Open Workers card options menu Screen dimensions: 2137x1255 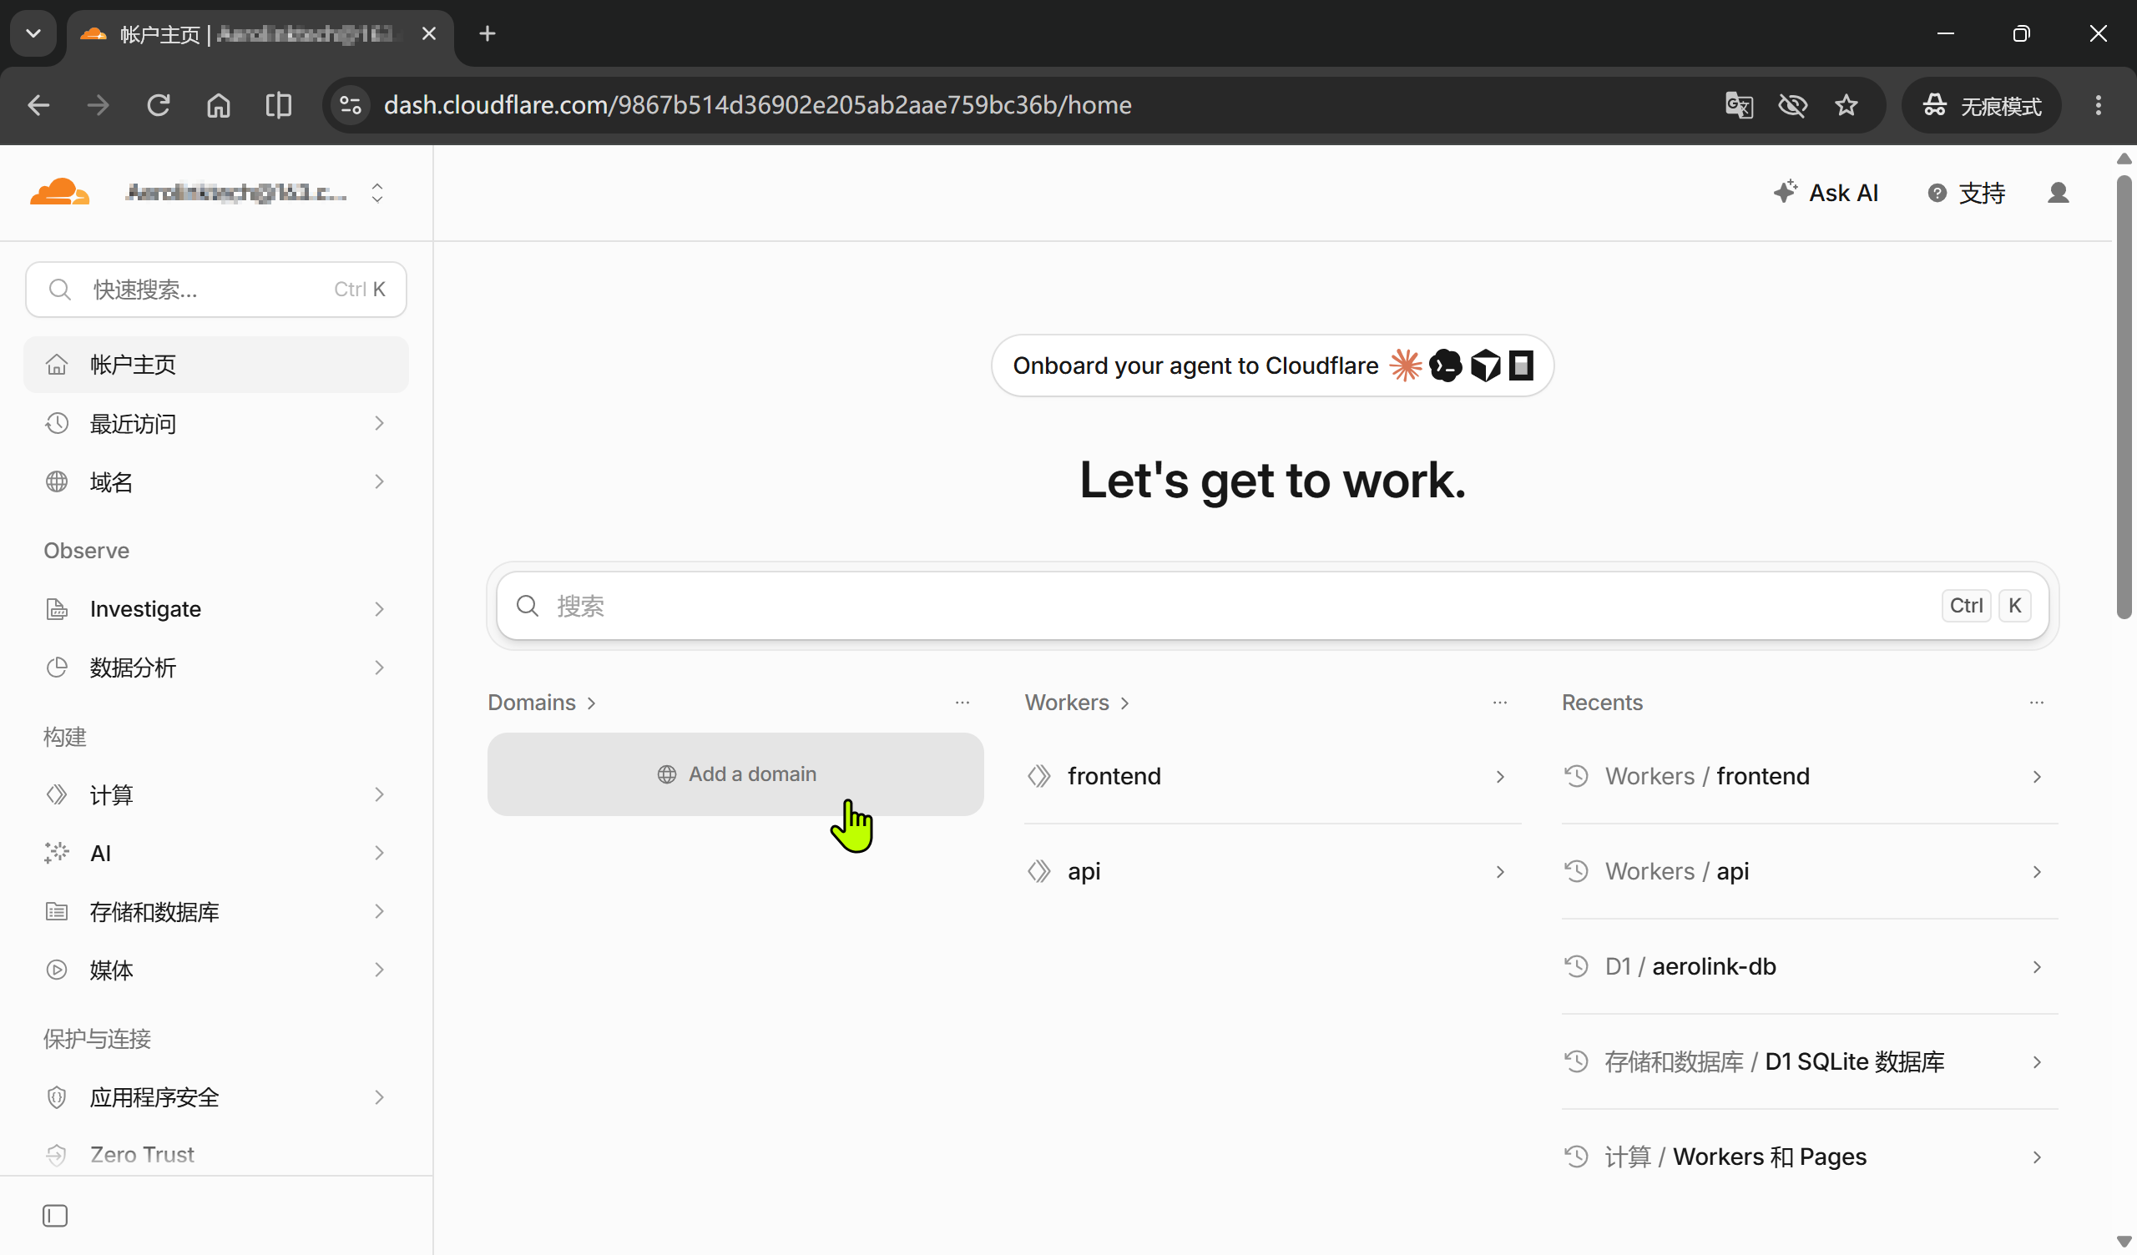click(1500, 702)
